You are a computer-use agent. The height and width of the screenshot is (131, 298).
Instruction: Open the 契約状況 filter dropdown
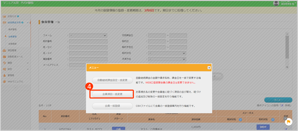click(x=167, y=53)
